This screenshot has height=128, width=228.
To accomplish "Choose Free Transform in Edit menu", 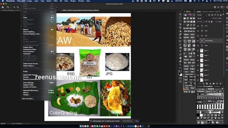I will click(x=38, y=52).
